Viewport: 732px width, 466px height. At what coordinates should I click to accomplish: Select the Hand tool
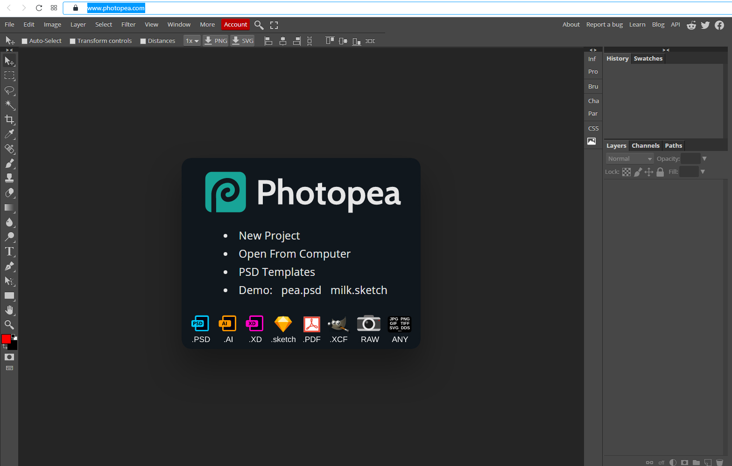coord(9,310)
